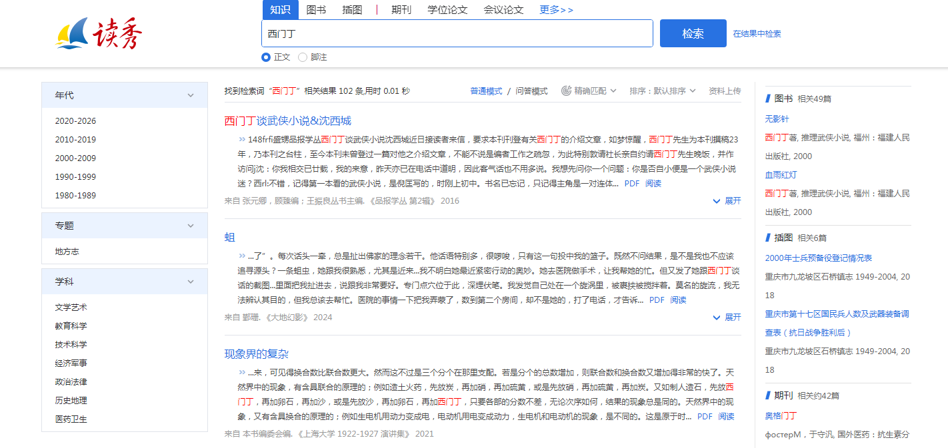Switch to 问答模式 view
Viewport: 948px width, 448px height.
click(x=531, y=91)
